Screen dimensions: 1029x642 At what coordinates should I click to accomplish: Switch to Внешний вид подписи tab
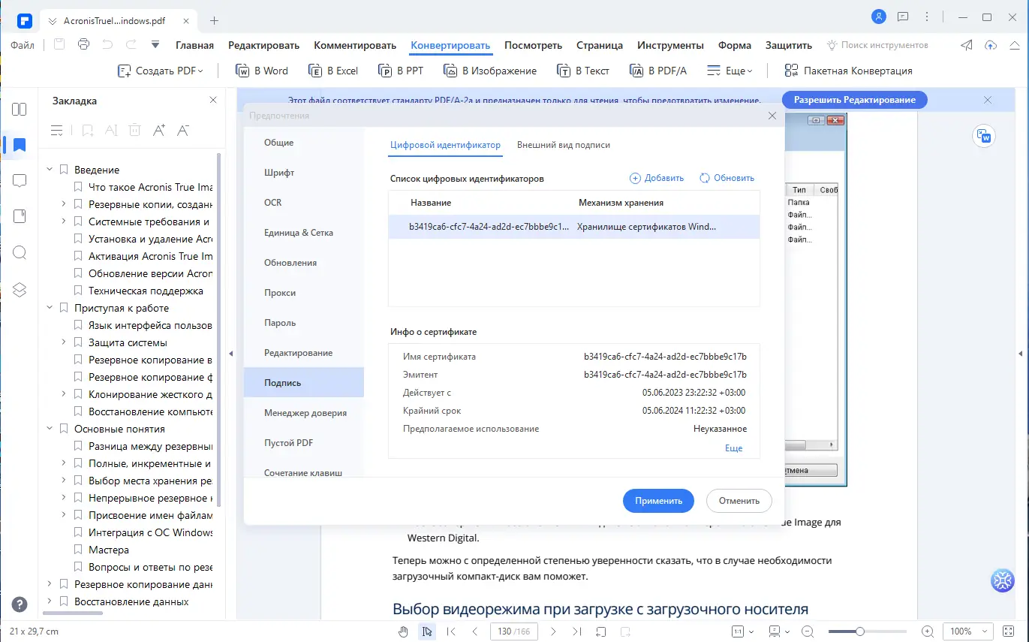click(x=564, y=145)
